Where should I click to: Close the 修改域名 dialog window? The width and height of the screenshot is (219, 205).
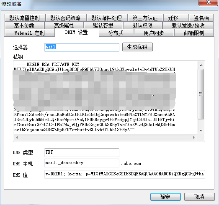pos(209,3)
